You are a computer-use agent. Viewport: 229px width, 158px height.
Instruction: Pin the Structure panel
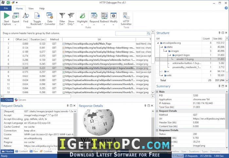tap(220, 33)
